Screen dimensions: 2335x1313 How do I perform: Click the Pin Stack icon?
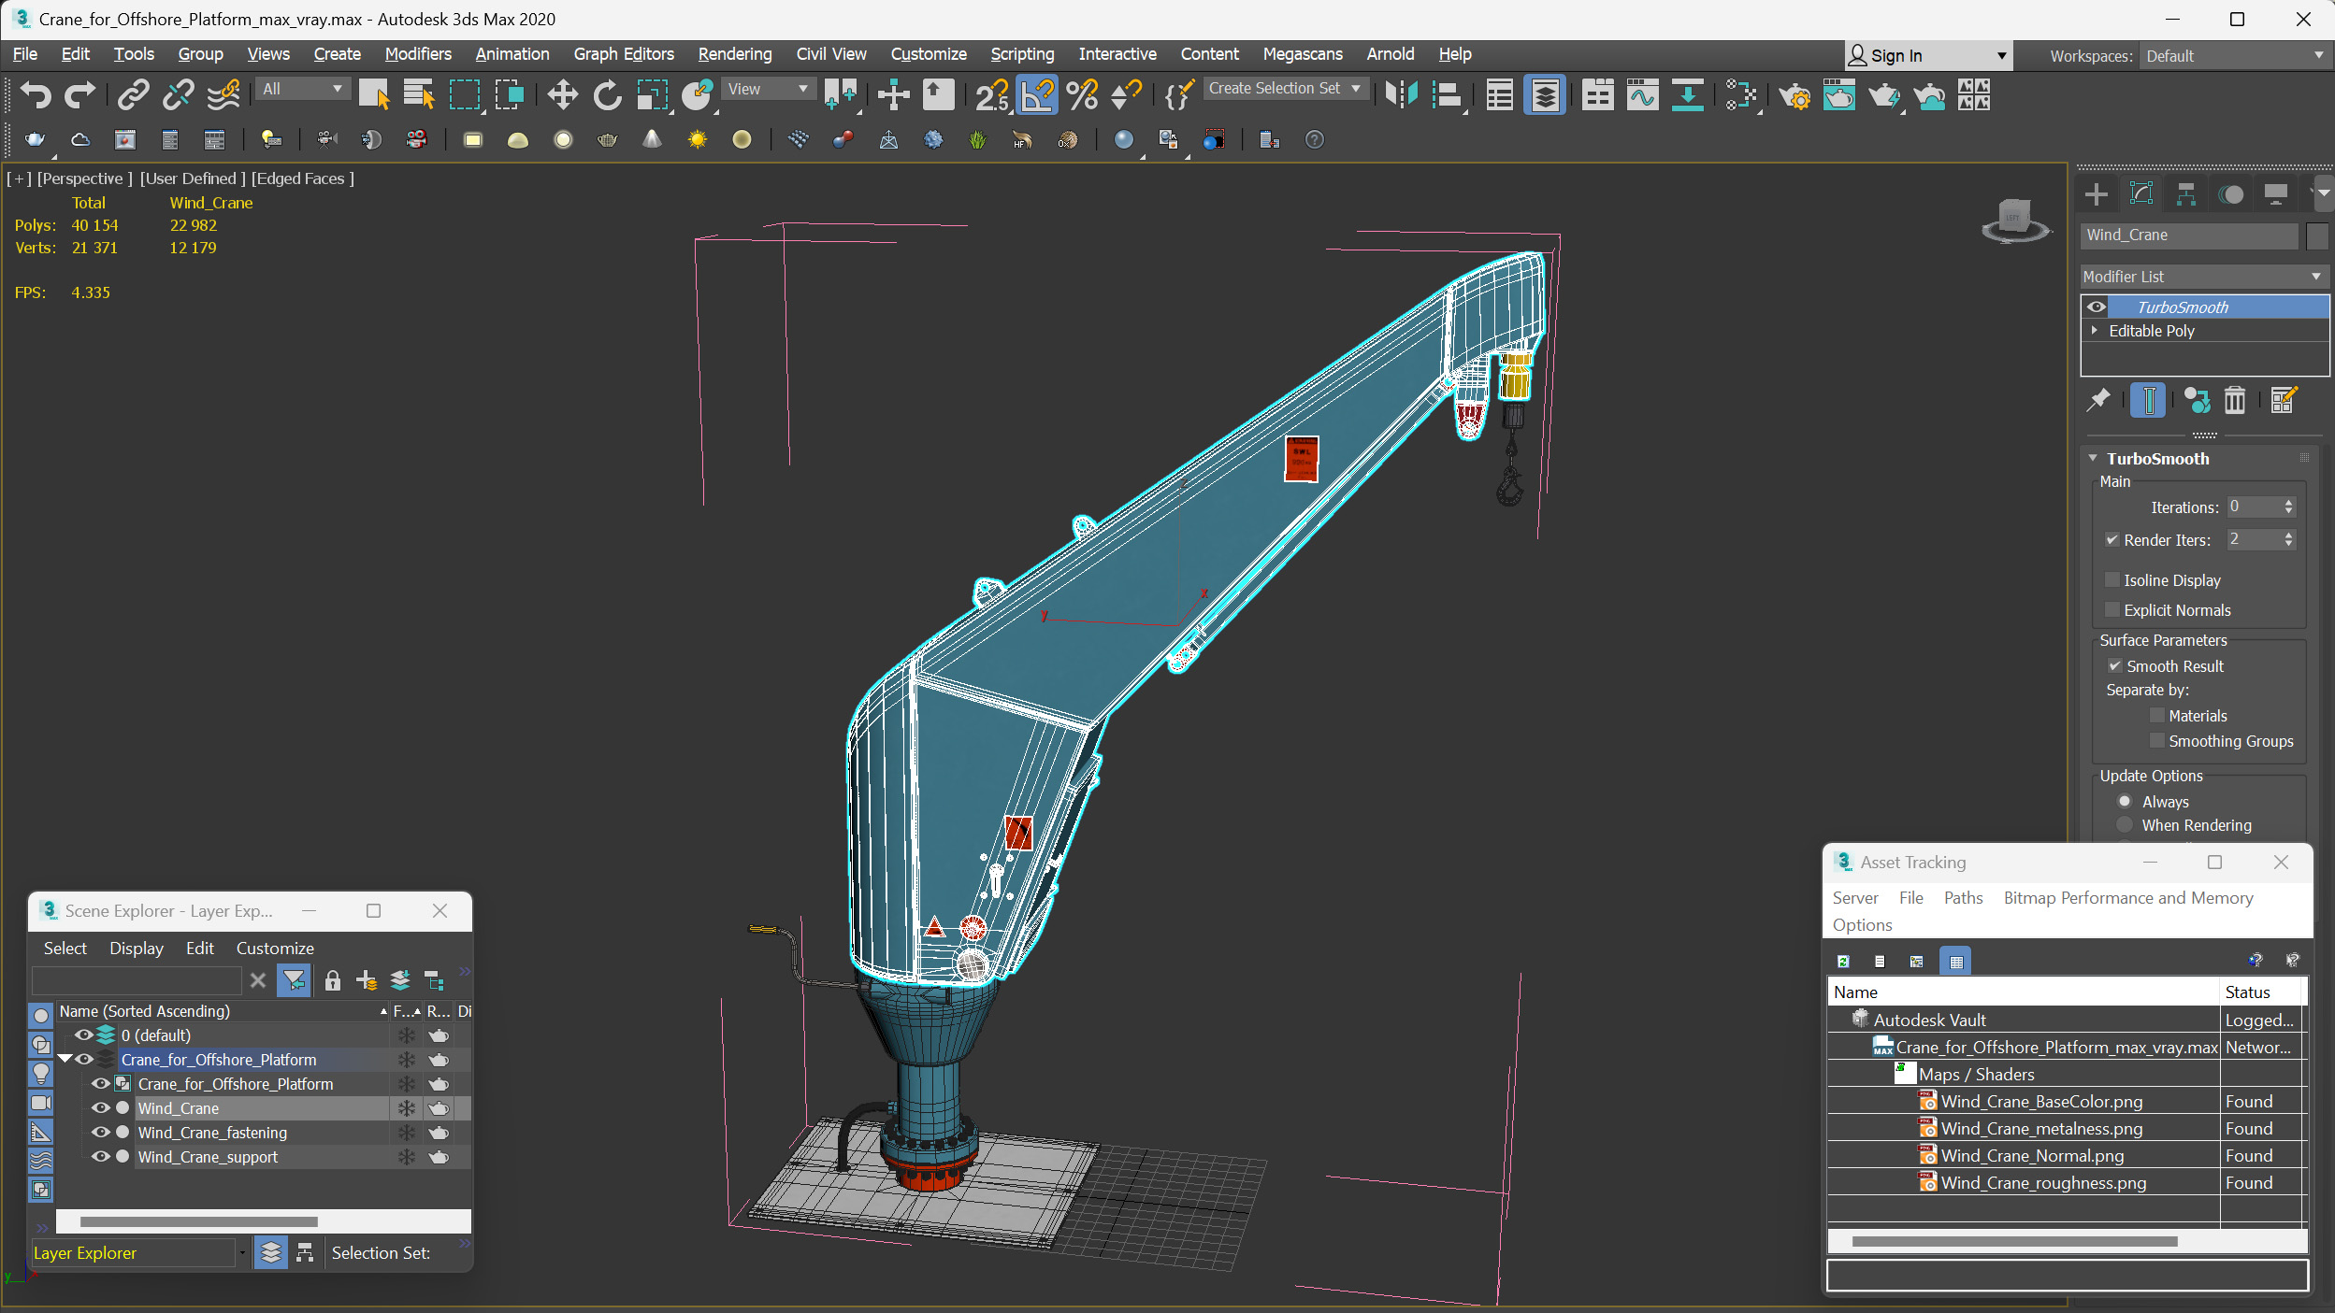(2098, 401)
